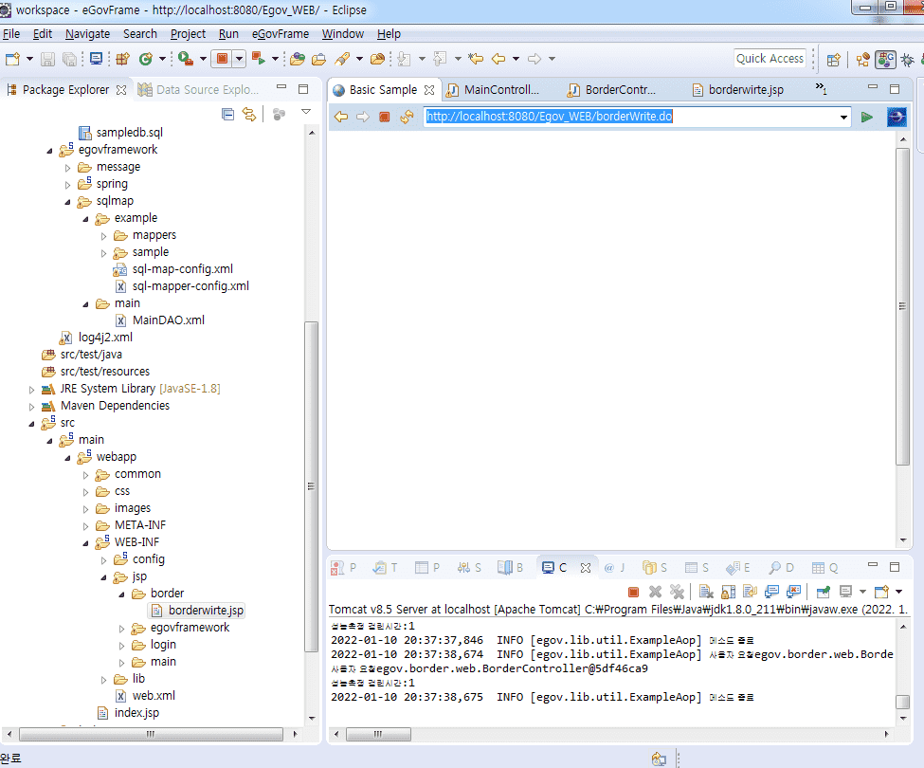Image resolution: width=924 pixels, height=768 pixels.
Task: Select web.xml under WEB-INF
Action: (x=153, y=696)
